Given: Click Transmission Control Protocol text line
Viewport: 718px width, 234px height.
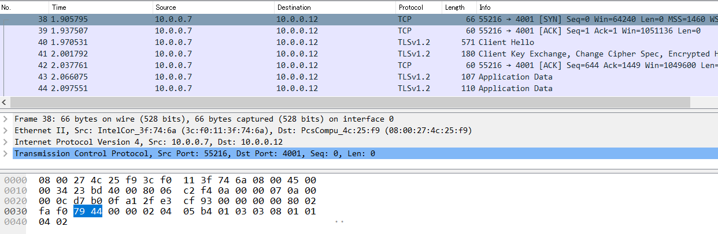Looking at the screenshot, I should (x=195, y=153).
